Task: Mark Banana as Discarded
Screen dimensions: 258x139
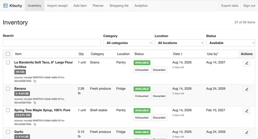Action: (x=159, y=96)
